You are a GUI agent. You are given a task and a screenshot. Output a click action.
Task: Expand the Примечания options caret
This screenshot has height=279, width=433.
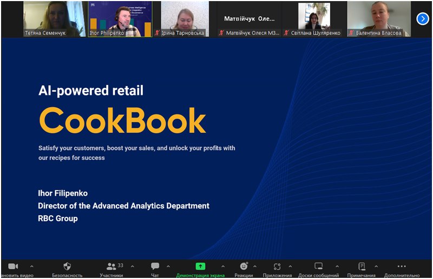click(x=376, y=267)
